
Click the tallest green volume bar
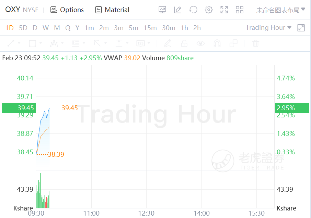[41, 190]
